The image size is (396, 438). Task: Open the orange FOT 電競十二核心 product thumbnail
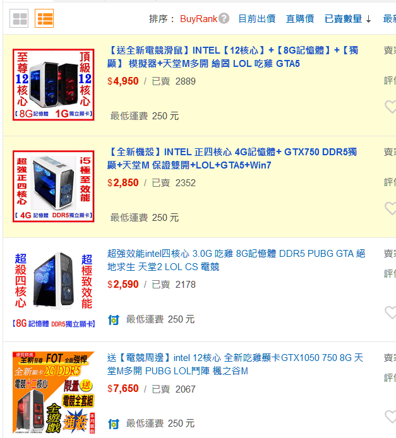click(54, 393)
